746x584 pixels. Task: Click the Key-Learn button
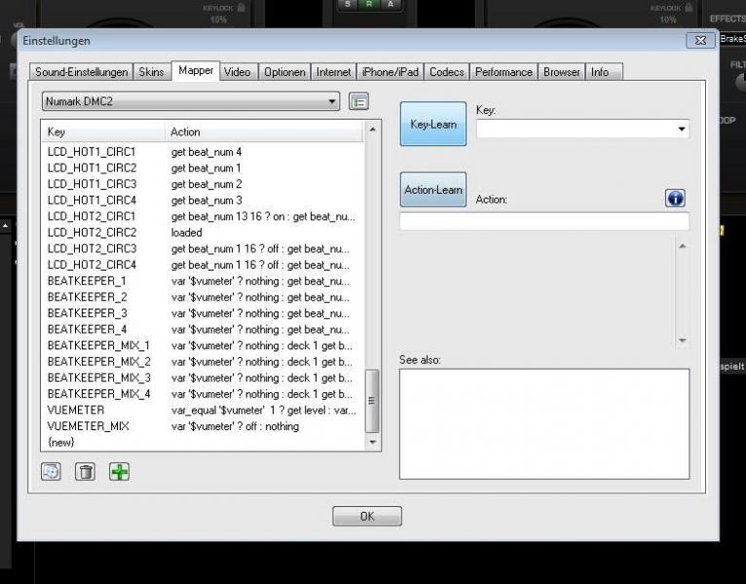coord(433,124)
